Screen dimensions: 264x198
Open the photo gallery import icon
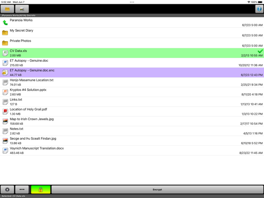[22, 9]
